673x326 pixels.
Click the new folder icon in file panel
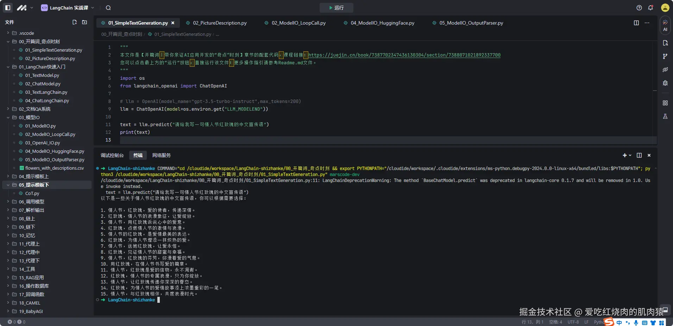coord(84,22)
